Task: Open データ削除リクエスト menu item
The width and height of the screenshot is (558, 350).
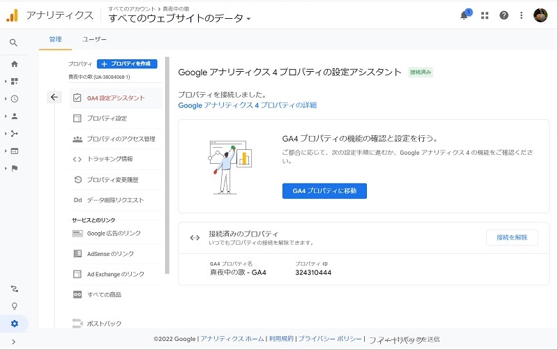Action: click(116, 200)
